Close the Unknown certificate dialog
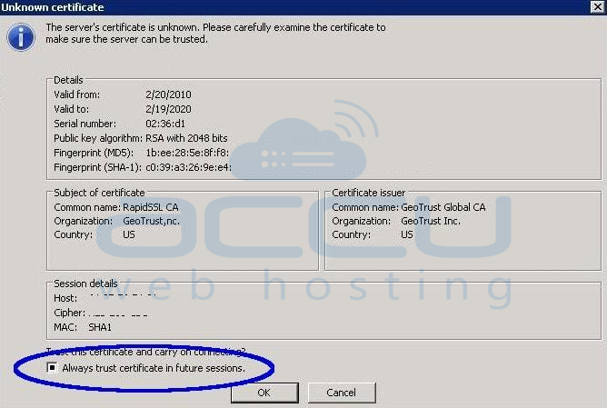 (x=597, y=6)
